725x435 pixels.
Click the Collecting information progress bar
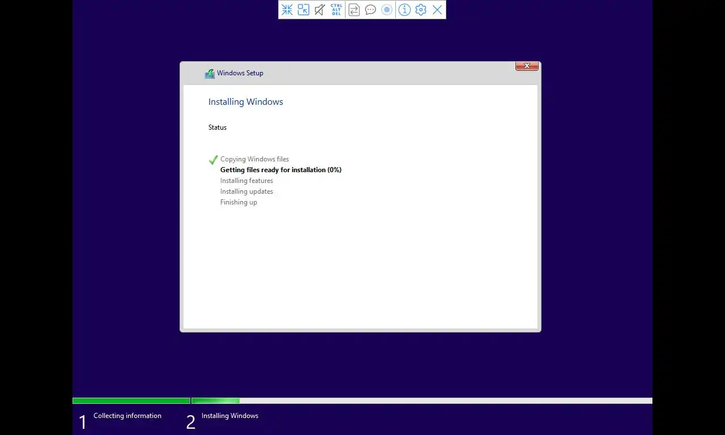pyautogui.click(x=131, y=401)
